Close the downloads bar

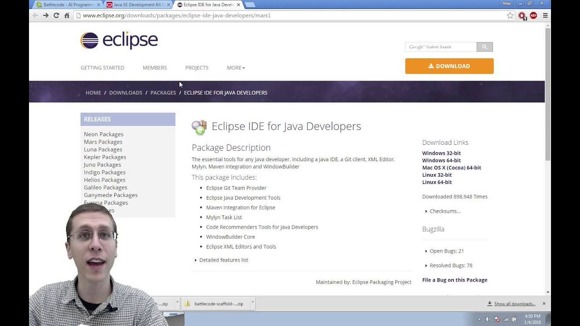[544, 304]
